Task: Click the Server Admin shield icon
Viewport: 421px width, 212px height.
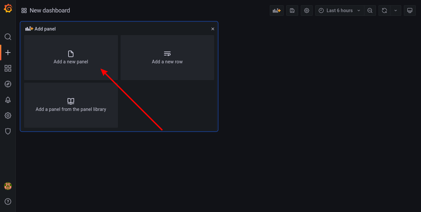Action: (x=8, y=131)
